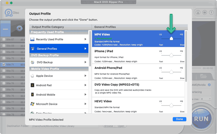Viewport: 217px width, 134px height.
Task: Check the title 76 checkbox
Action: click(4, 96)
